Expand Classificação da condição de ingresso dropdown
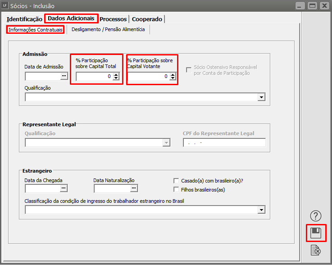 (261, 210)
